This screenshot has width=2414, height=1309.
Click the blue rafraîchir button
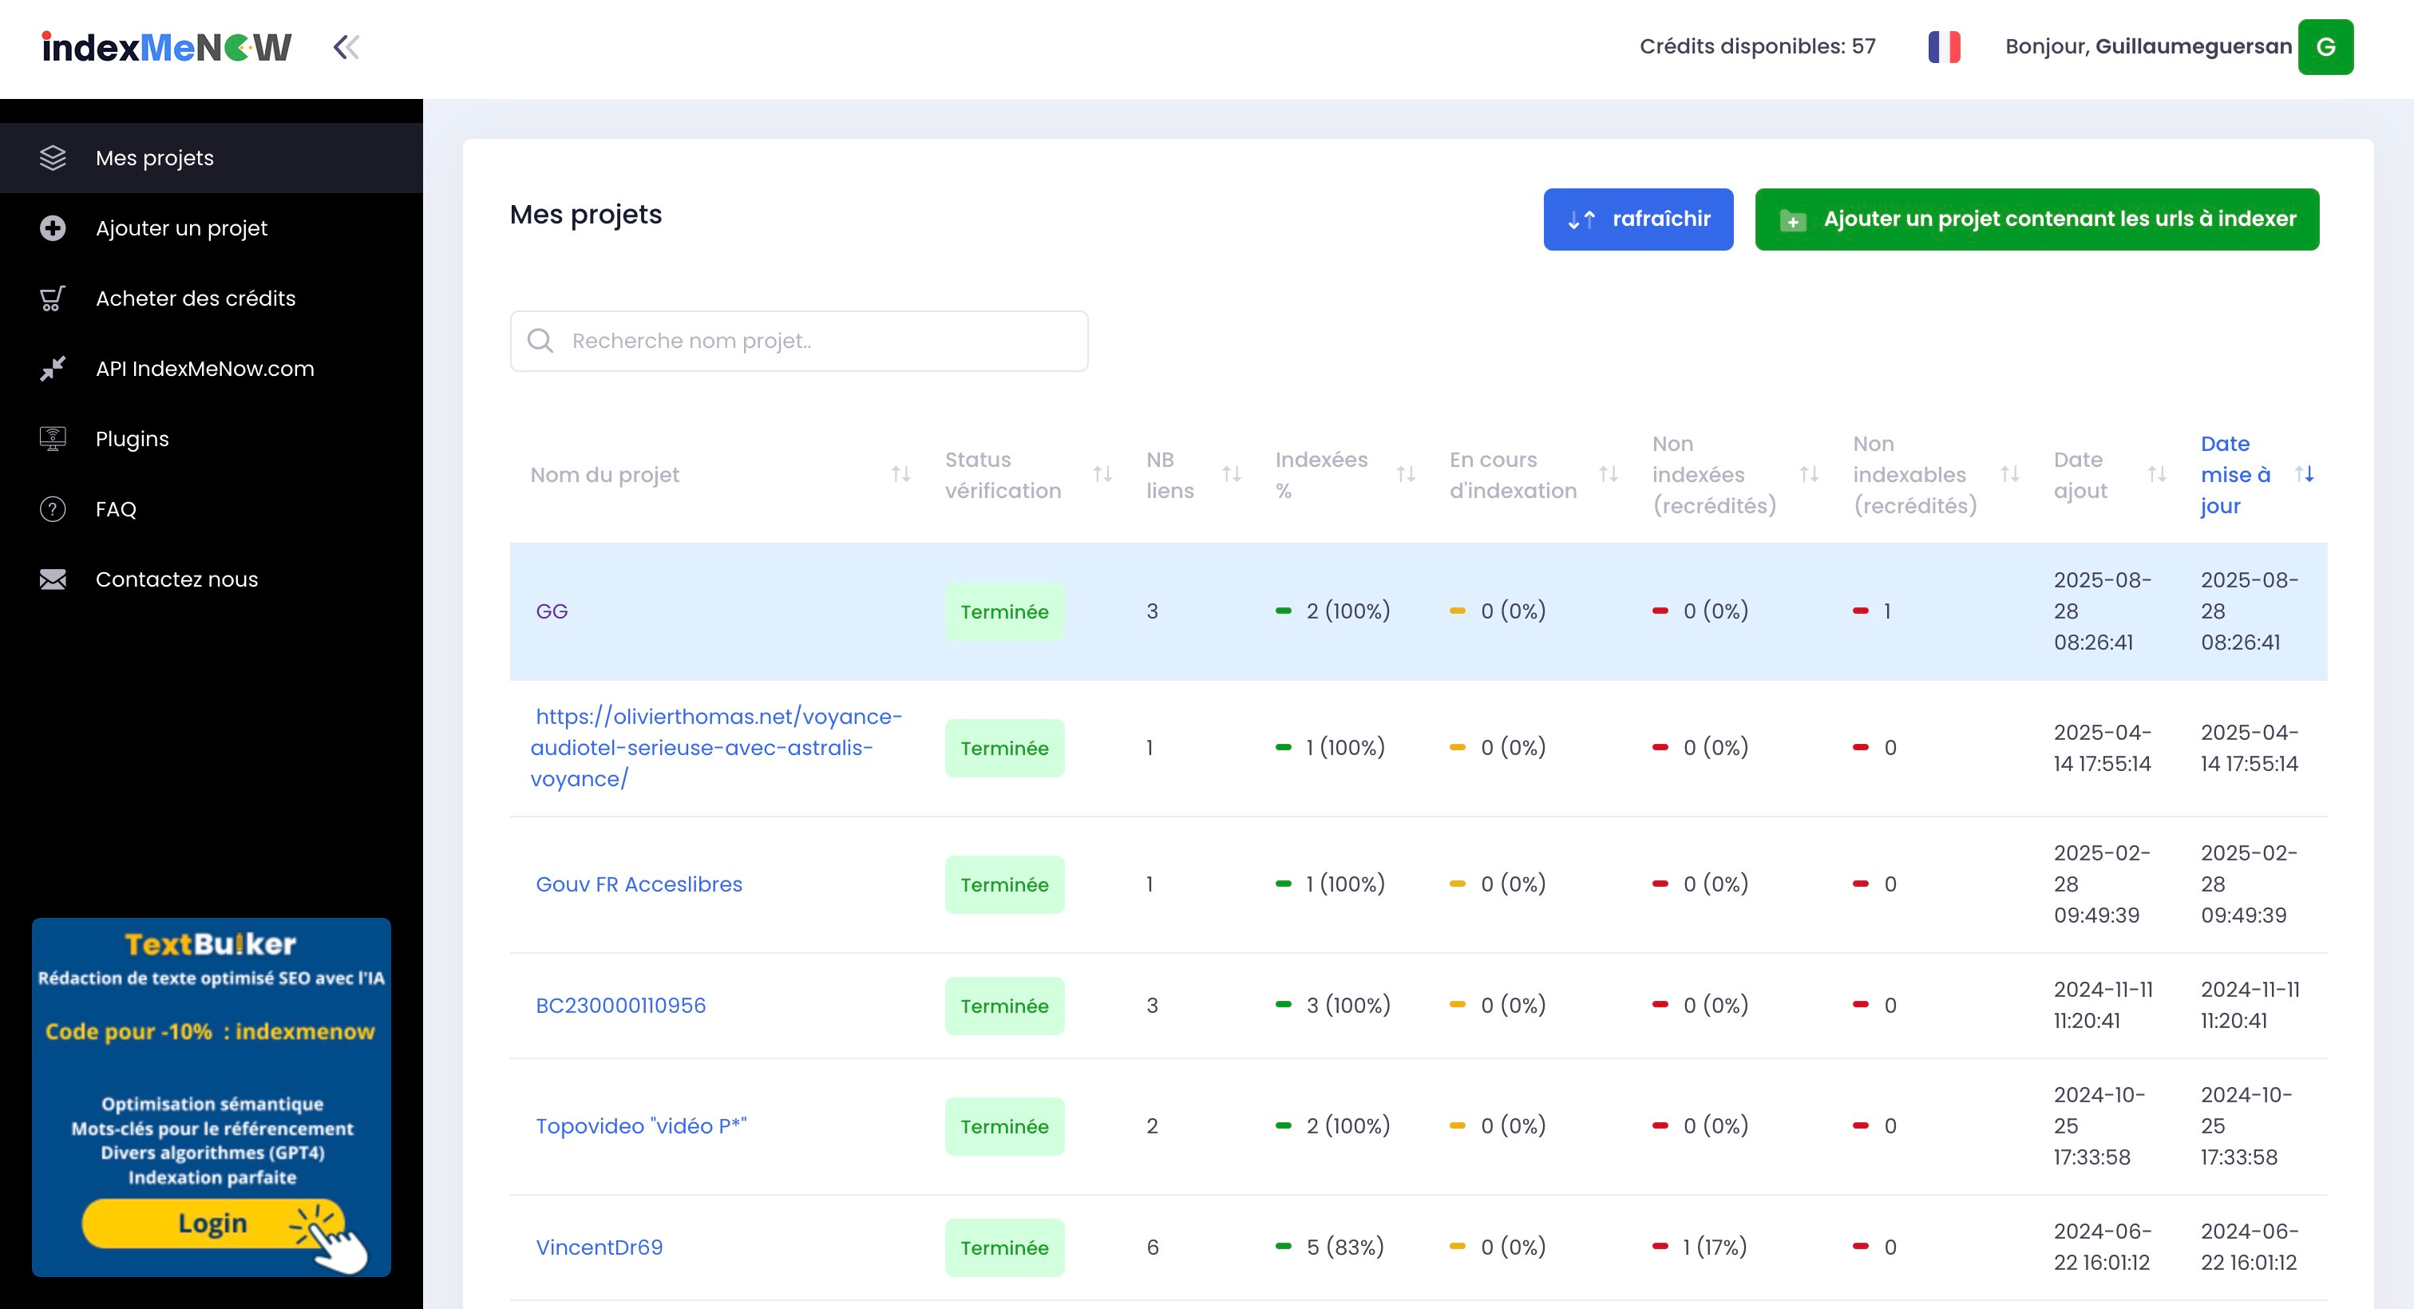1637,219
